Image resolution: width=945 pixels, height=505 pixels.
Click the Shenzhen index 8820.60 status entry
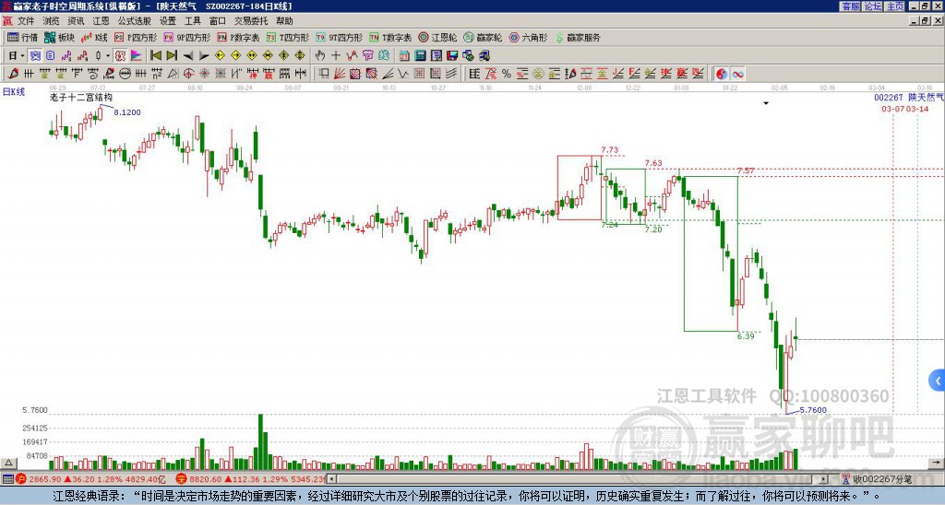click(x=252, y=479)
